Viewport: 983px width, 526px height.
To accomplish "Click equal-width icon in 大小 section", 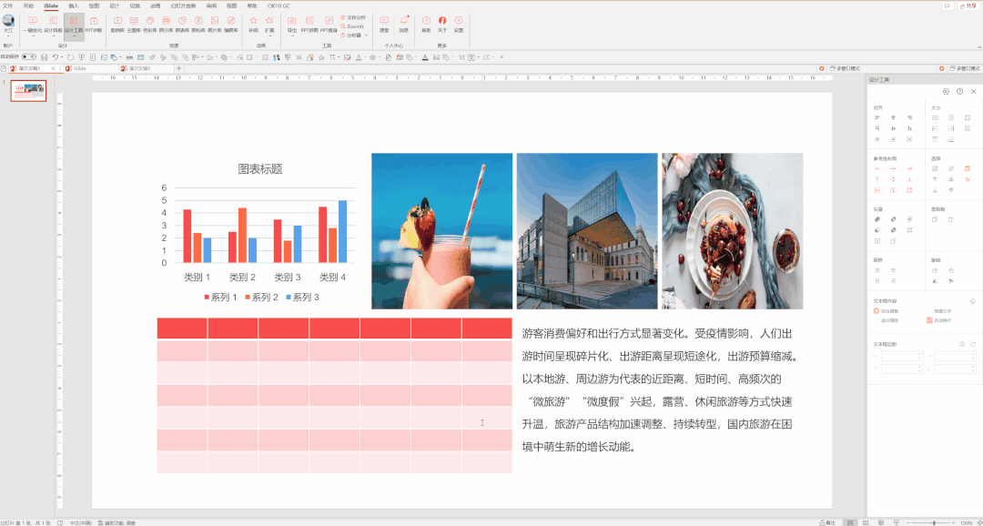I will pyautogui.click(x=935, y=117).
